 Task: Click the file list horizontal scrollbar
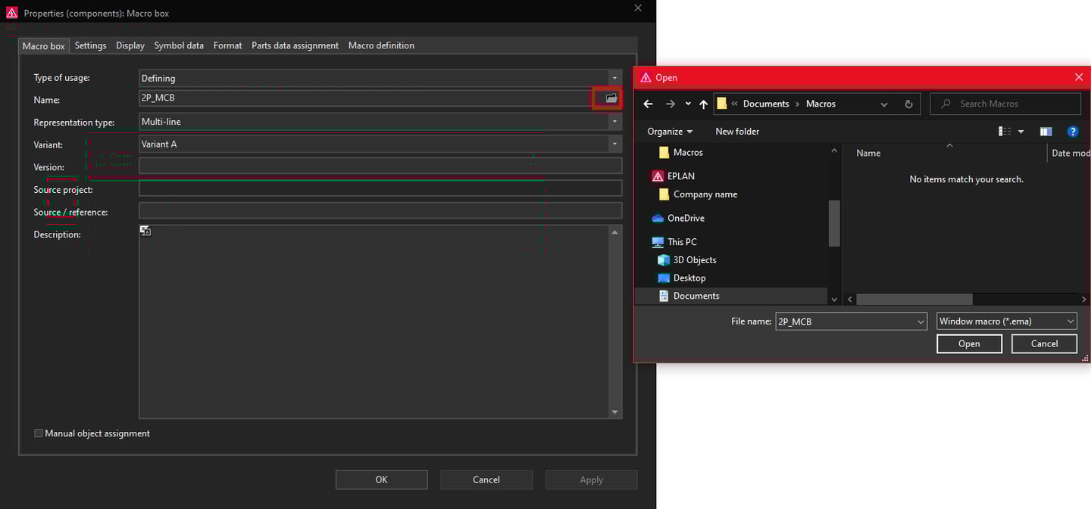[914, 300]
